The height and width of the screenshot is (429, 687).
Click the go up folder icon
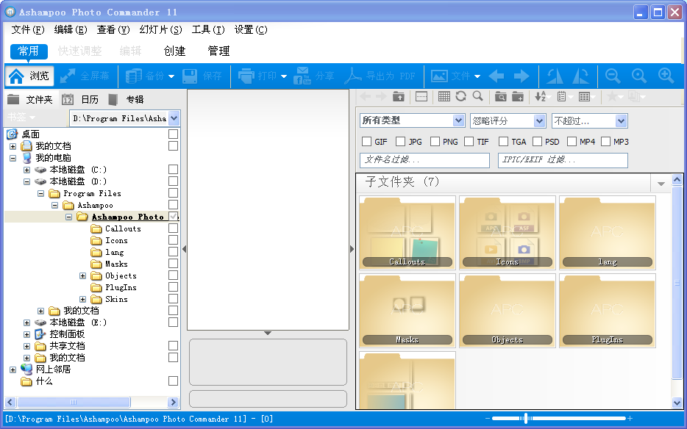(398, 96)
